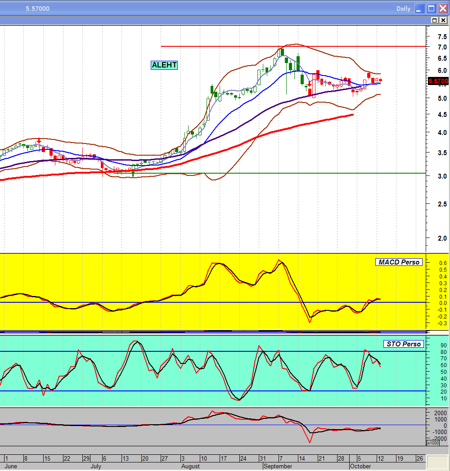Click the September month label on time axis

point(278,466)
